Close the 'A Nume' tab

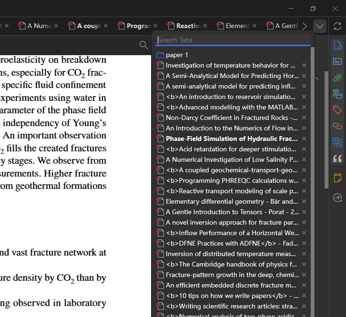click(56, 26)
